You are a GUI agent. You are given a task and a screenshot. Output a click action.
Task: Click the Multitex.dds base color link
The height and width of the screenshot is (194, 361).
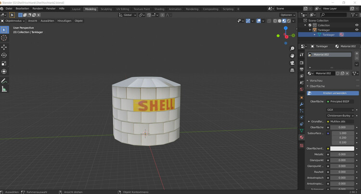pyautogui.click(x=340, y=121)
